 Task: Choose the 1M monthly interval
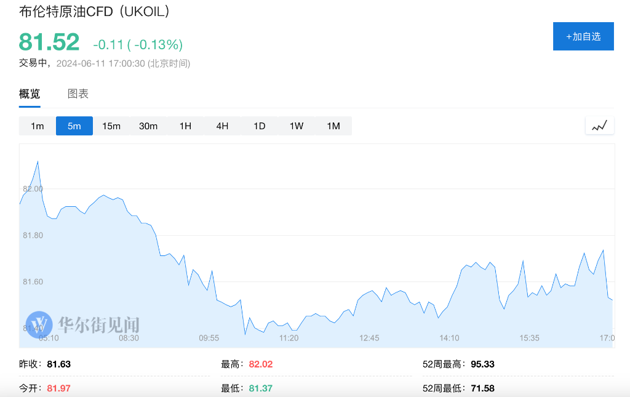pyautogui.click(x=333, y=126)
